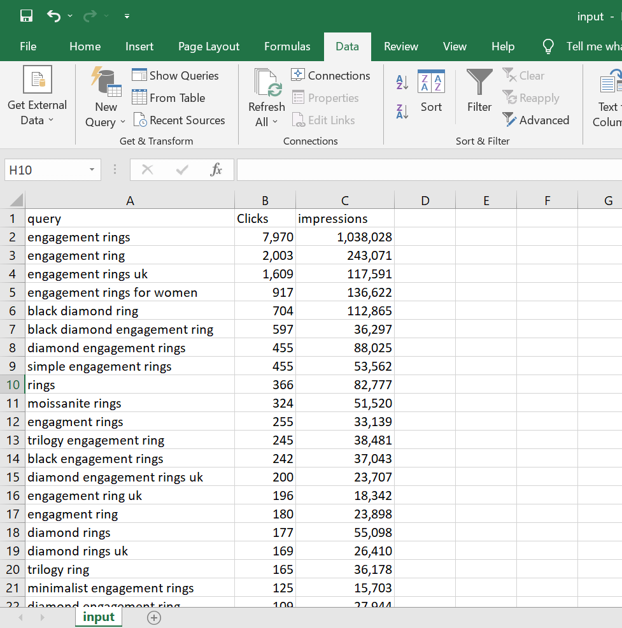Click the previous sheet scroll arrow
The height and width of the screenshot is (628, 622).
pos(21,618)
